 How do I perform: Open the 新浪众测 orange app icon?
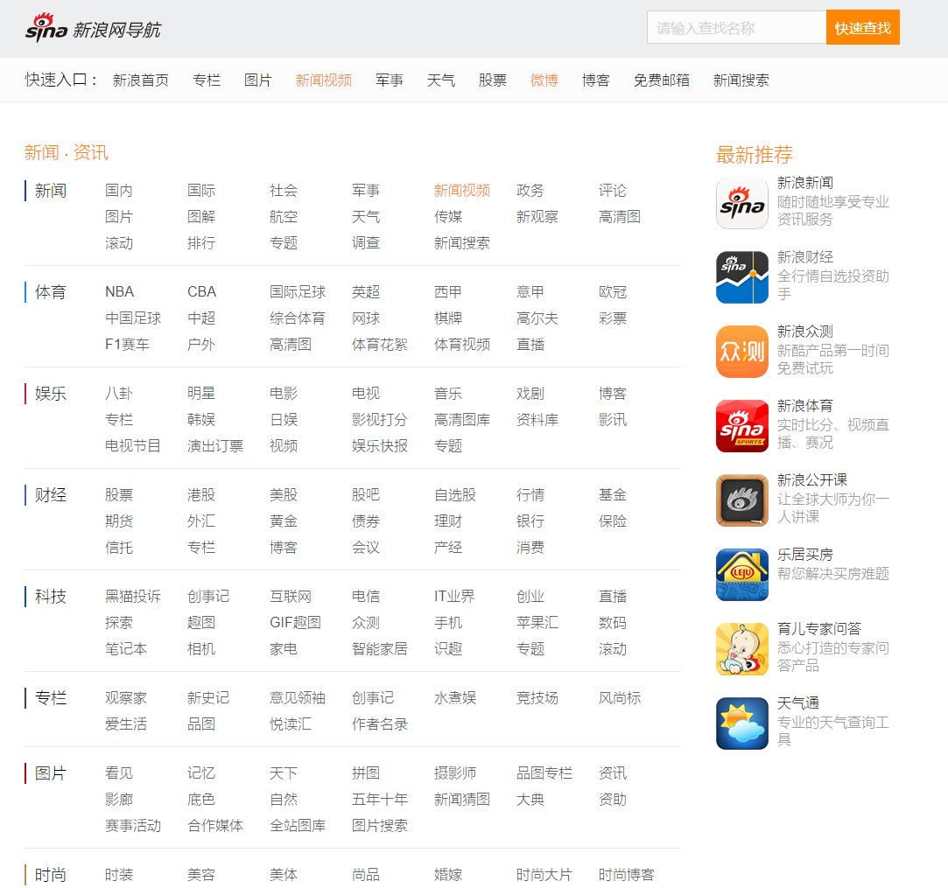(741, 352)
